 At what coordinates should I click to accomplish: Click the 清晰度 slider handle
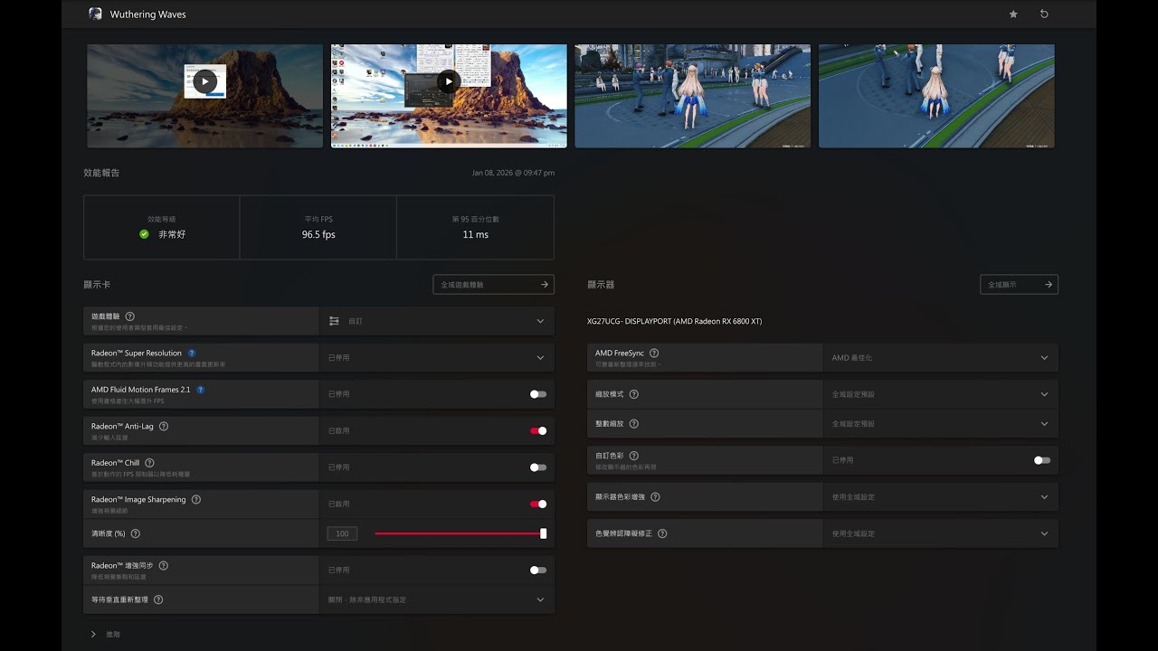click(x=544, y=533)
